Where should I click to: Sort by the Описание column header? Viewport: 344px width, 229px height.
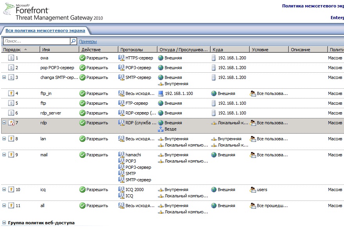(308, 50)
